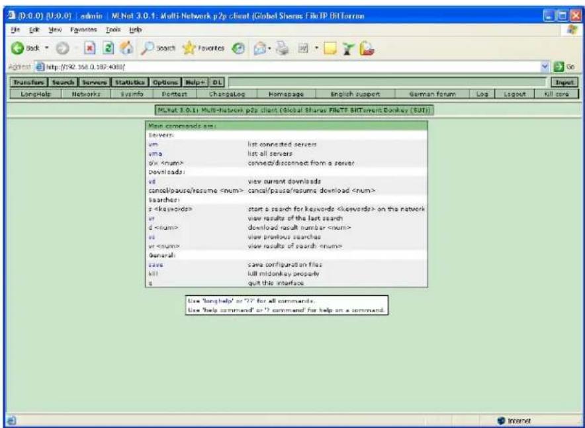Open the English support link
Viewport: 585px width, 428px height.
(355, 94)
